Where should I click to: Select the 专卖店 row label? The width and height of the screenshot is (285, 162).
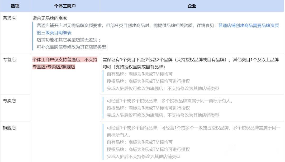click(x=9, y=101)
